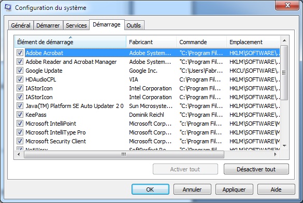Viewport: 303px width, 203px height.
Task: Sort by Élément de démarrage column
Action: (x=70, y=42)
